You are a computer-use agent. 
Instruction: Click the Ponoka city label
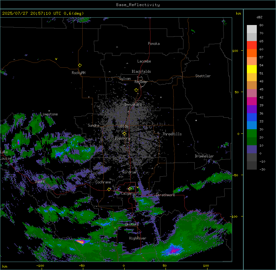[x=154, y=44]
